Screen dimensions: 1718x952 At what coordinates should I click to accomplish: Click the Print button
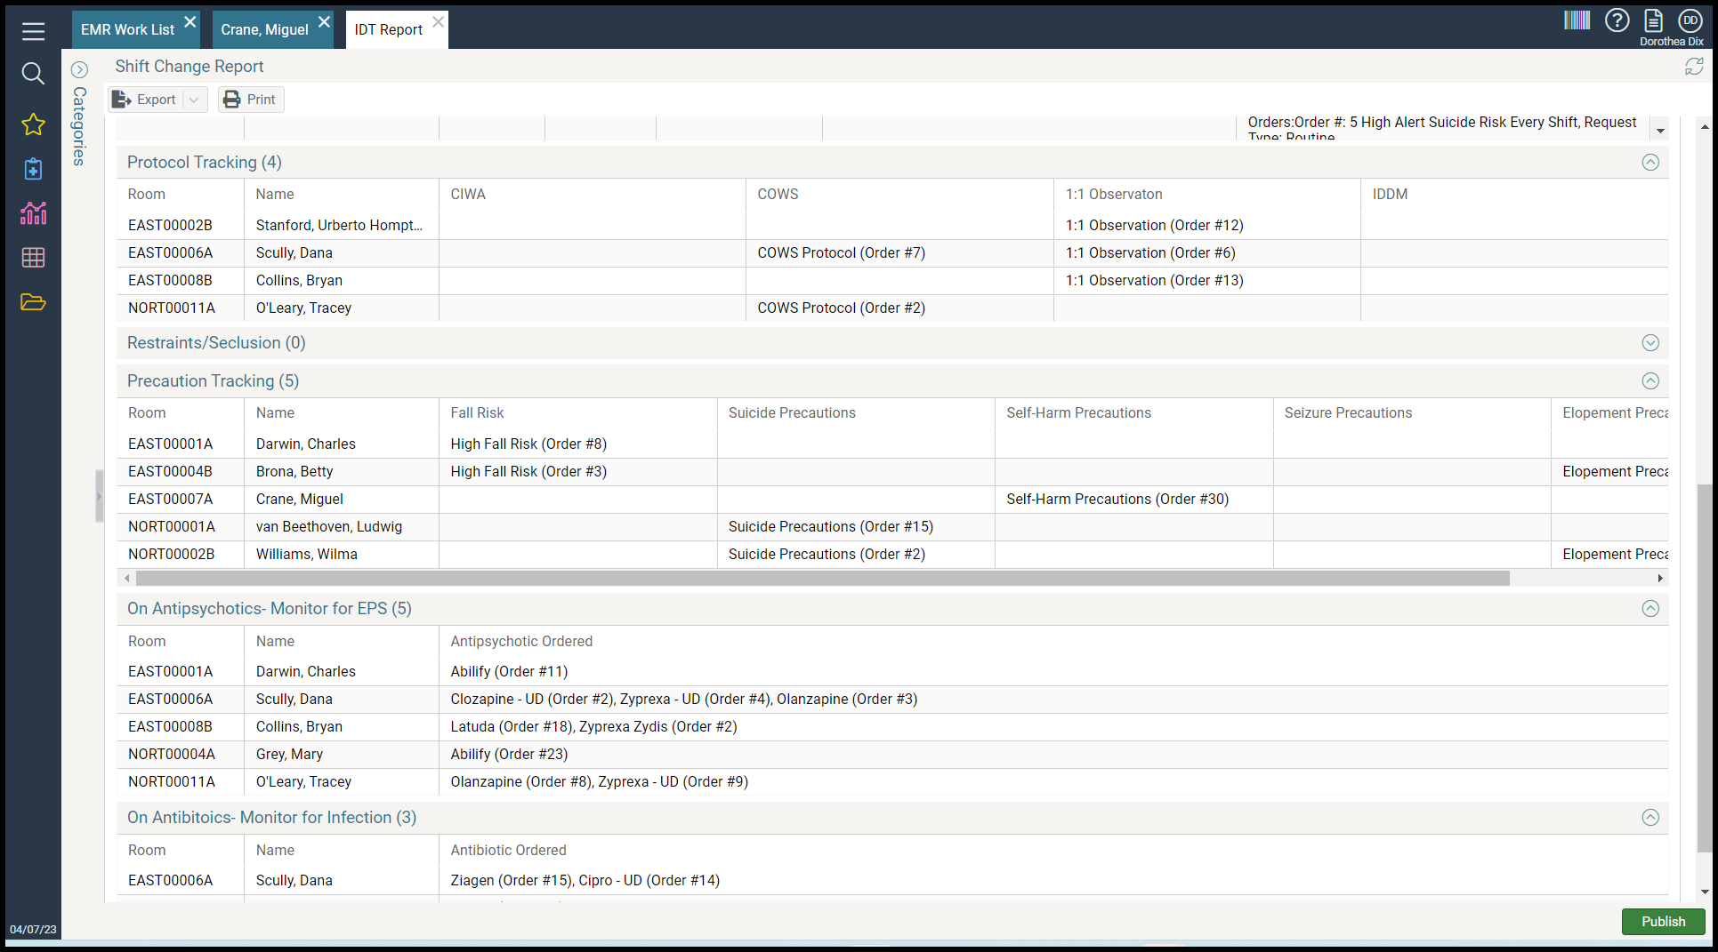pos(250,100)
